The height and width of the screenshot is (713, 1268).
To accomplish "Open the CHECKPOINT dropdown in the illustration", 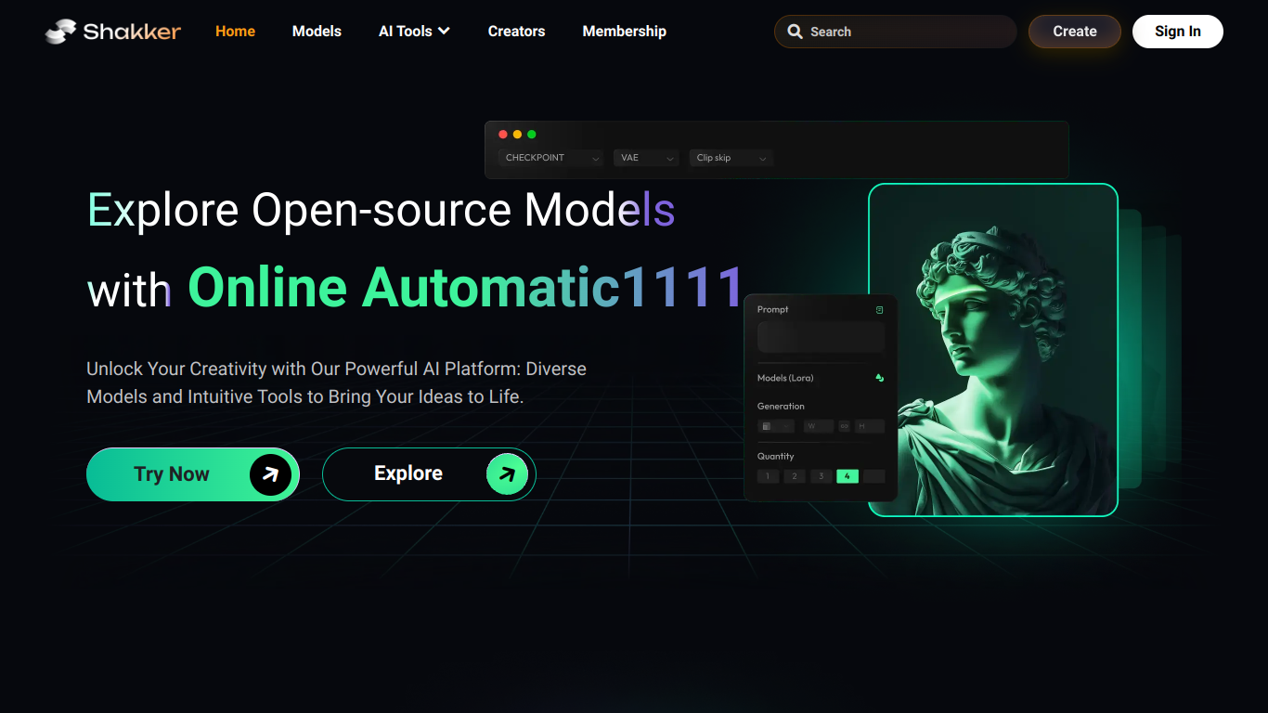I will pyautogui.click(x=550, y=158).
